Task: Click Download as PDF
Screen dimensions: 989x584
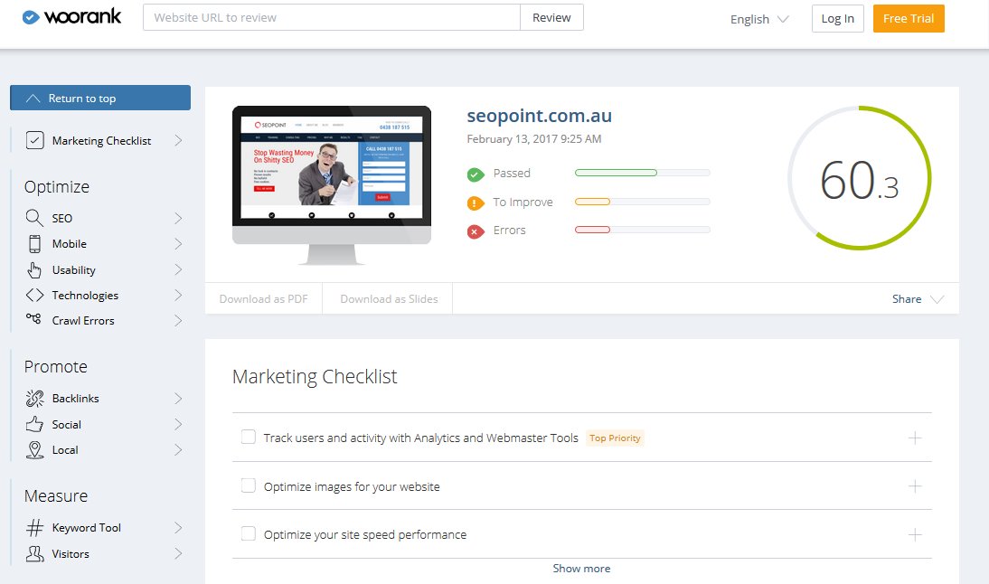Action: 264,299
